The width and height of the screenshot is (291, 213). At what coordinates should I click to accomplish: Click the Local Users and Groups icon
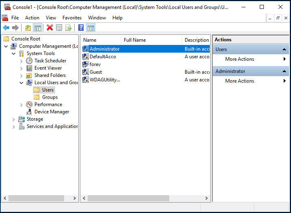coord(29,83)
